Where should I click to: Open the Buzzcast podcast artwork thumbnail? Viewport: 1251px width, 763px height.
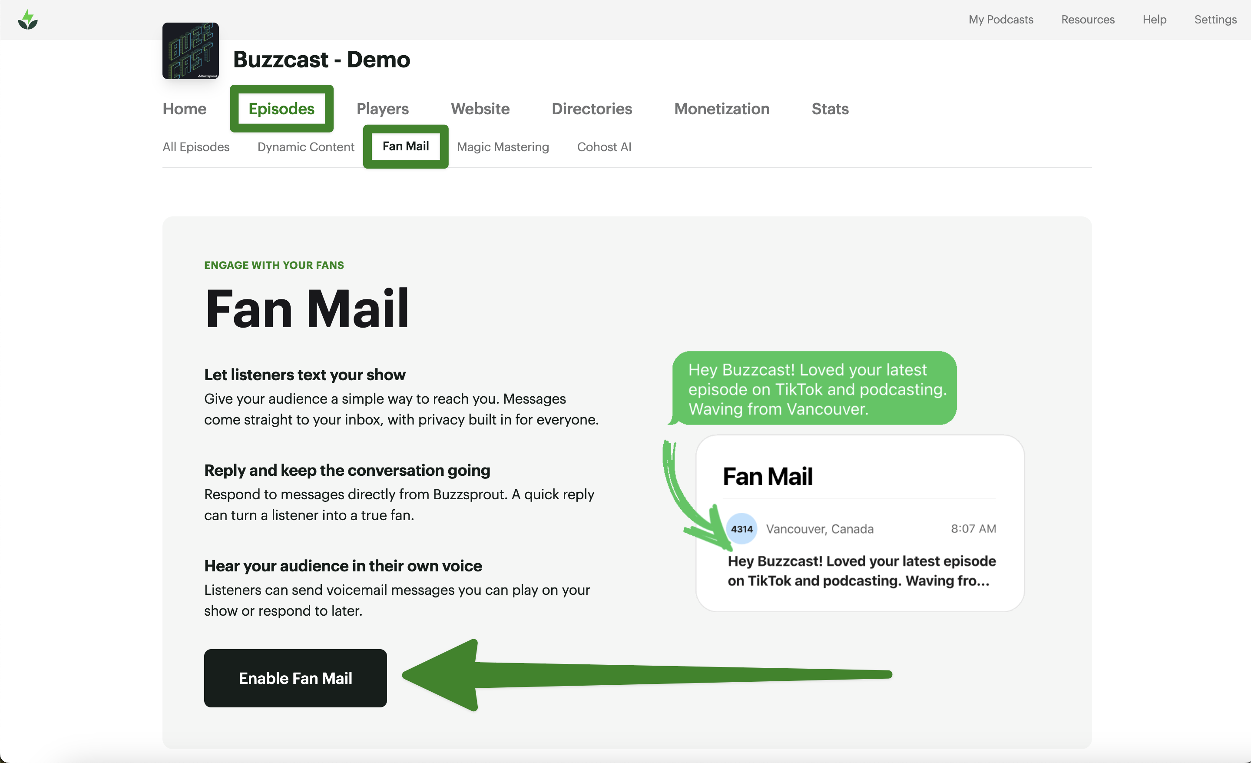[190, 51]
